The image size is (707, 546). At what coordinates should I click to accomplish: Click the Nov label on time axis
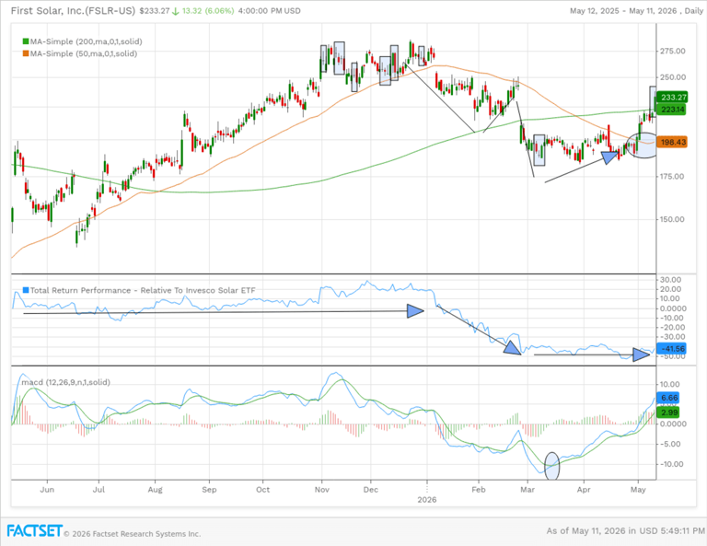pyautogui.click(x=321, y=490)
